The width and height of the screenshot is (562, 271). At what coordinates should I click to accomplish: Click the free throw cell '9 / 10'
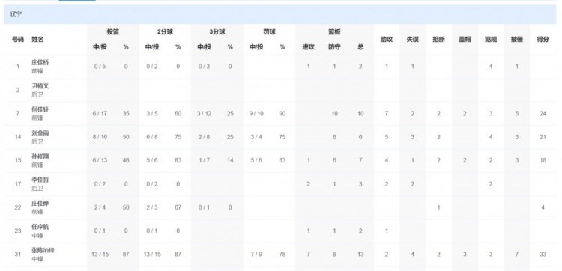pyautogui.click(x=256, y=114)
